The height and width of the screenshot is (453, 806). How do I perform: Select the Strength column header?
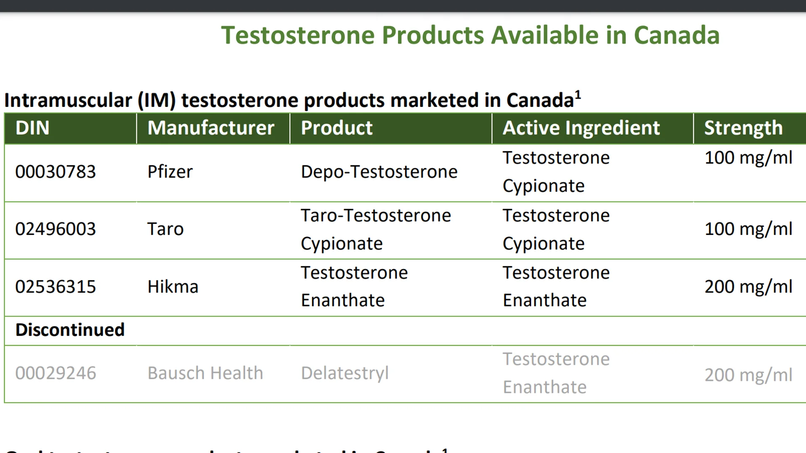click(x=743, y=128)
